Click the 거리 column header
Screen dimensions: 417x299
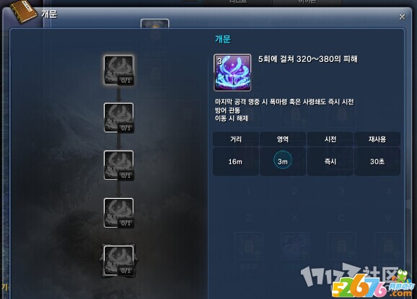pyautogui.click(x=236, y=139)
